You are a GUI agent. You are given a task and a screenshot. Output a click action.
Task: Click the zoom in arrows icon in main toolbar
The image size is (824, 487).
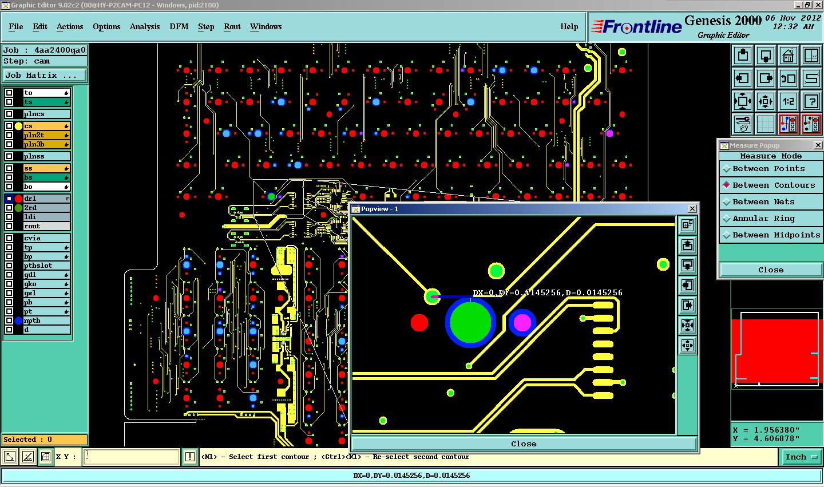tap(743, 101)
